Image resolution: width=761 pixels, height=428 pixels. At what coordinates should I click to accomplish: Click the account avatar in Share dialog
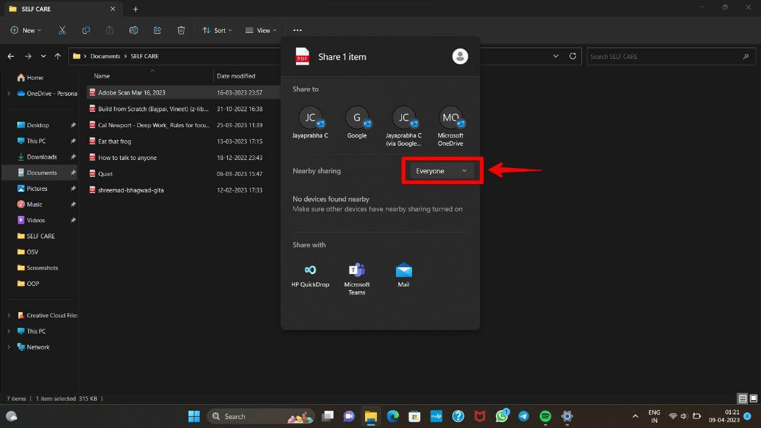click(460, 56)
